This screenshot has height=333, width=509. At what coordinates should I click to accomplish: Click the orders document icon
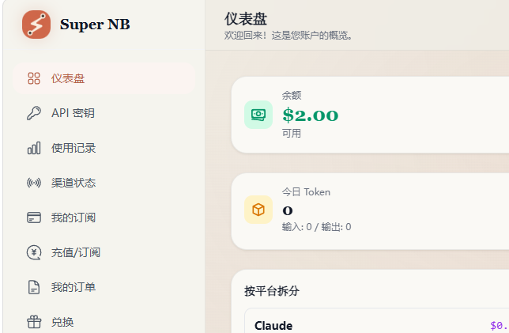click(x=34, y=287)
